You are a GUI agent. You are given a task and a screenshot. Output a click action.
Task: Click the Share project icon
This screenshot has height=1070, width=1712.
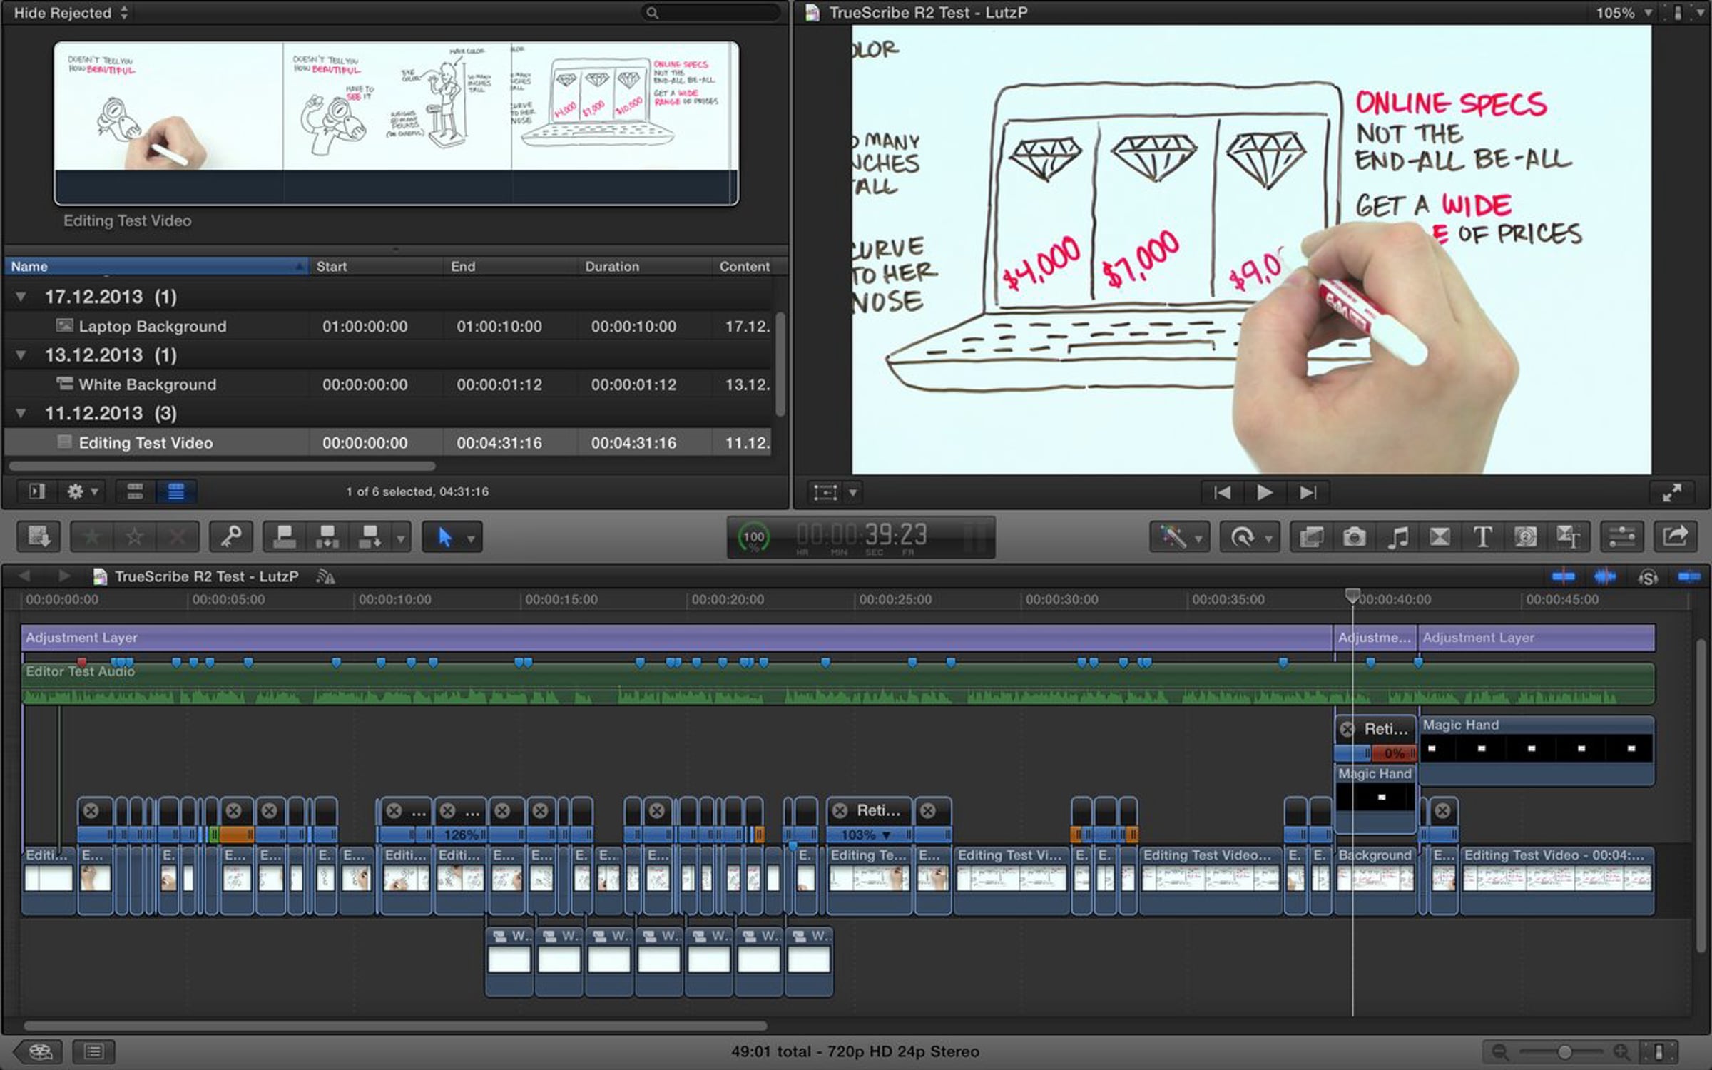(x=1675, y=537)
